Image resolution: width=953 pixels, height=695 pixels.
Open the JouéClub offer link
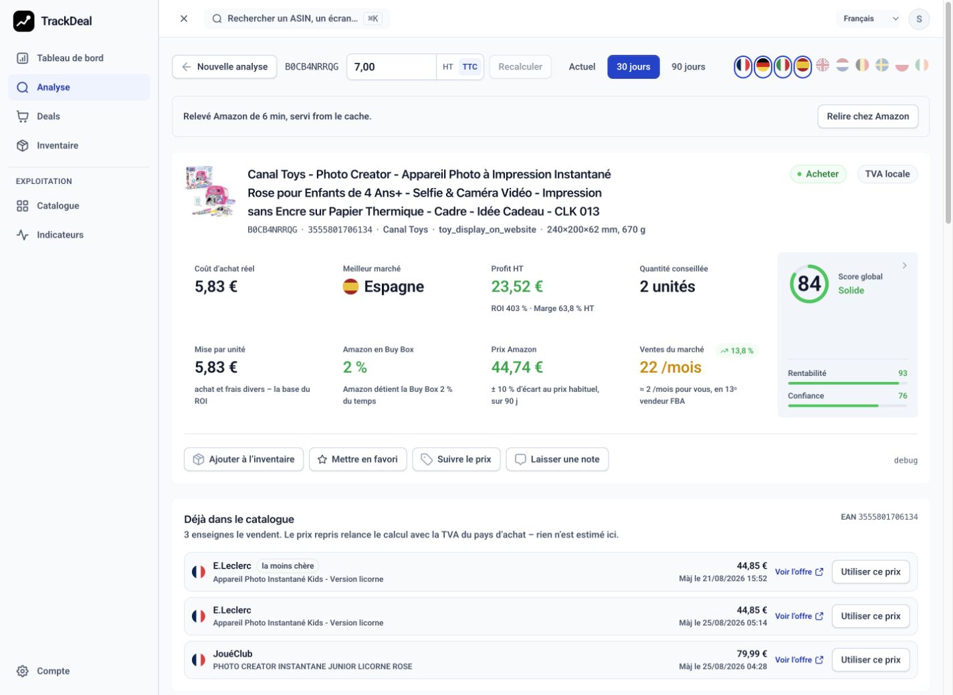(799, 660)
